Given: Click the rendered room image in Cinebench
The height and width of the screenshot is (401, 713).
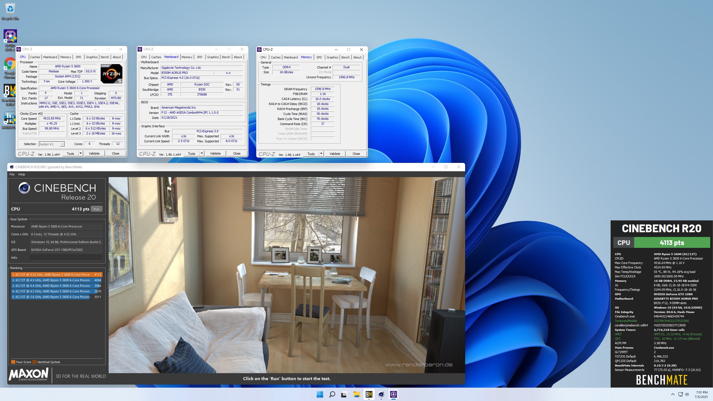Looking at the screenshot, I should (287, 275).
